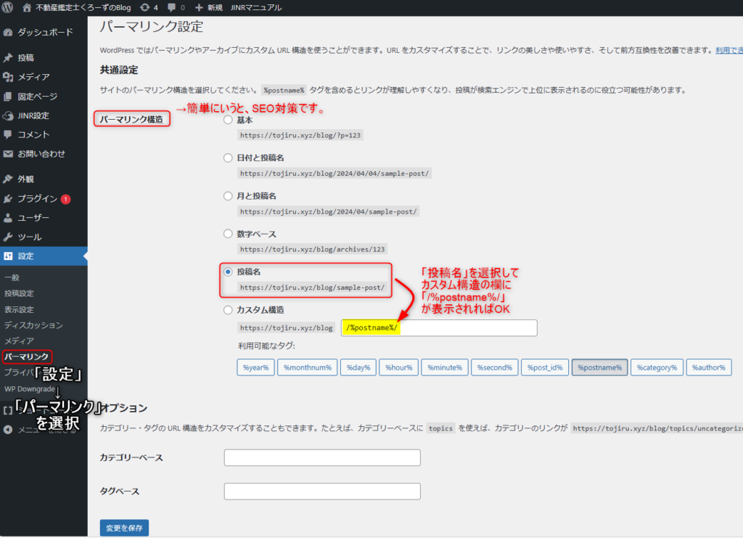Click the 固定ページ page icon

(8, 97)
